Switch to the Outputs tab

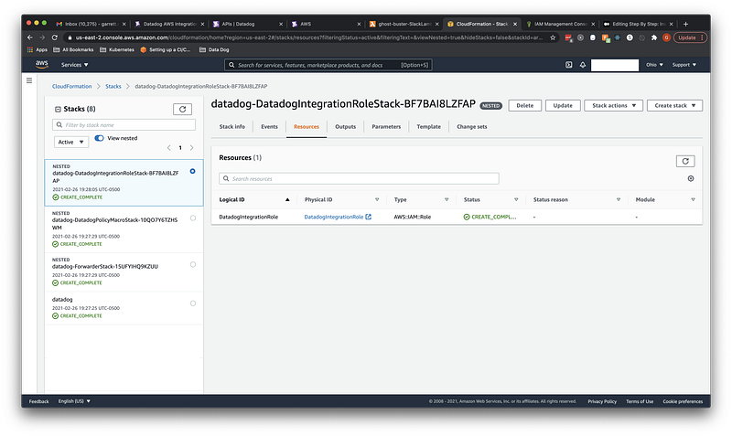[346, 126]
